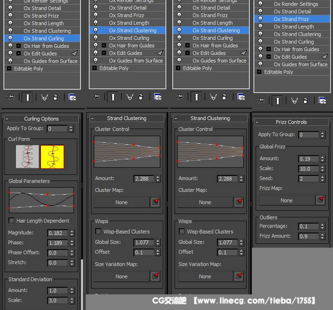
Task: Enable Hair Length Dependent checkbox
Action: pos(11,220)
